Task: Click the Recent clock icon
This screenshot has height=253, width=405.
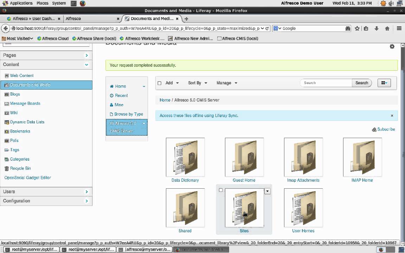Action: pos(111,96)
